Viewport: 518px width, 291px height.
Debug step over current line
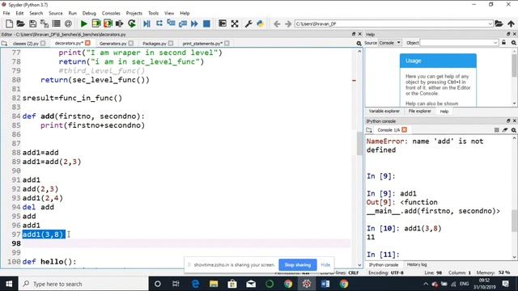159,23
